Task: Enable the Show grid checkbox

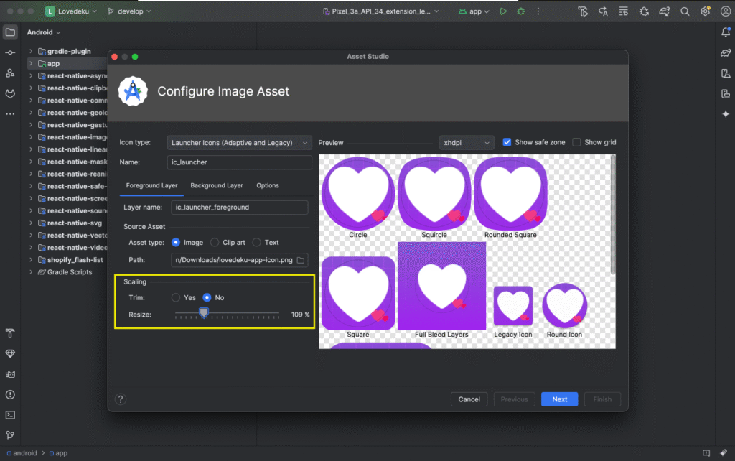Action: [576, 142]
